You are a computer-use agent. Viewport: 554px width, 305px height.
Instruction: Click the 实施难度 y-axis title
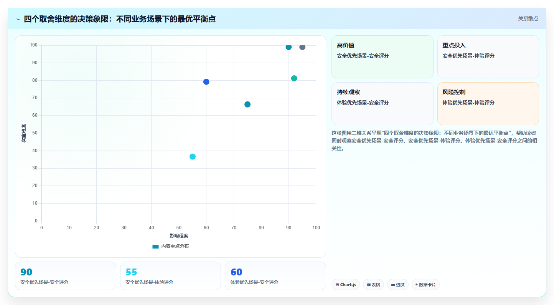point(24,133)
